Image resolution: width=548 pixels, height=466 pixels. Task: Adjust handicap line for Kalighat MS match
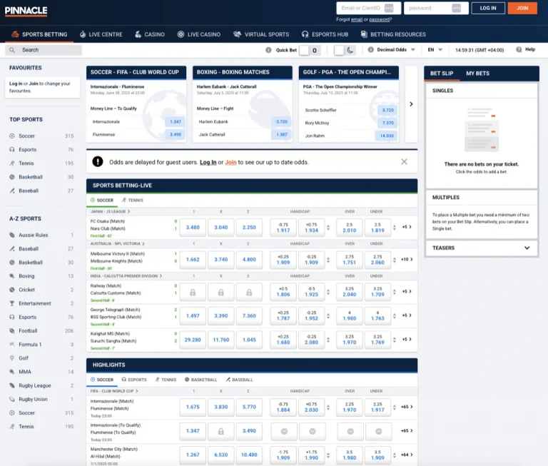coord(328,340)
